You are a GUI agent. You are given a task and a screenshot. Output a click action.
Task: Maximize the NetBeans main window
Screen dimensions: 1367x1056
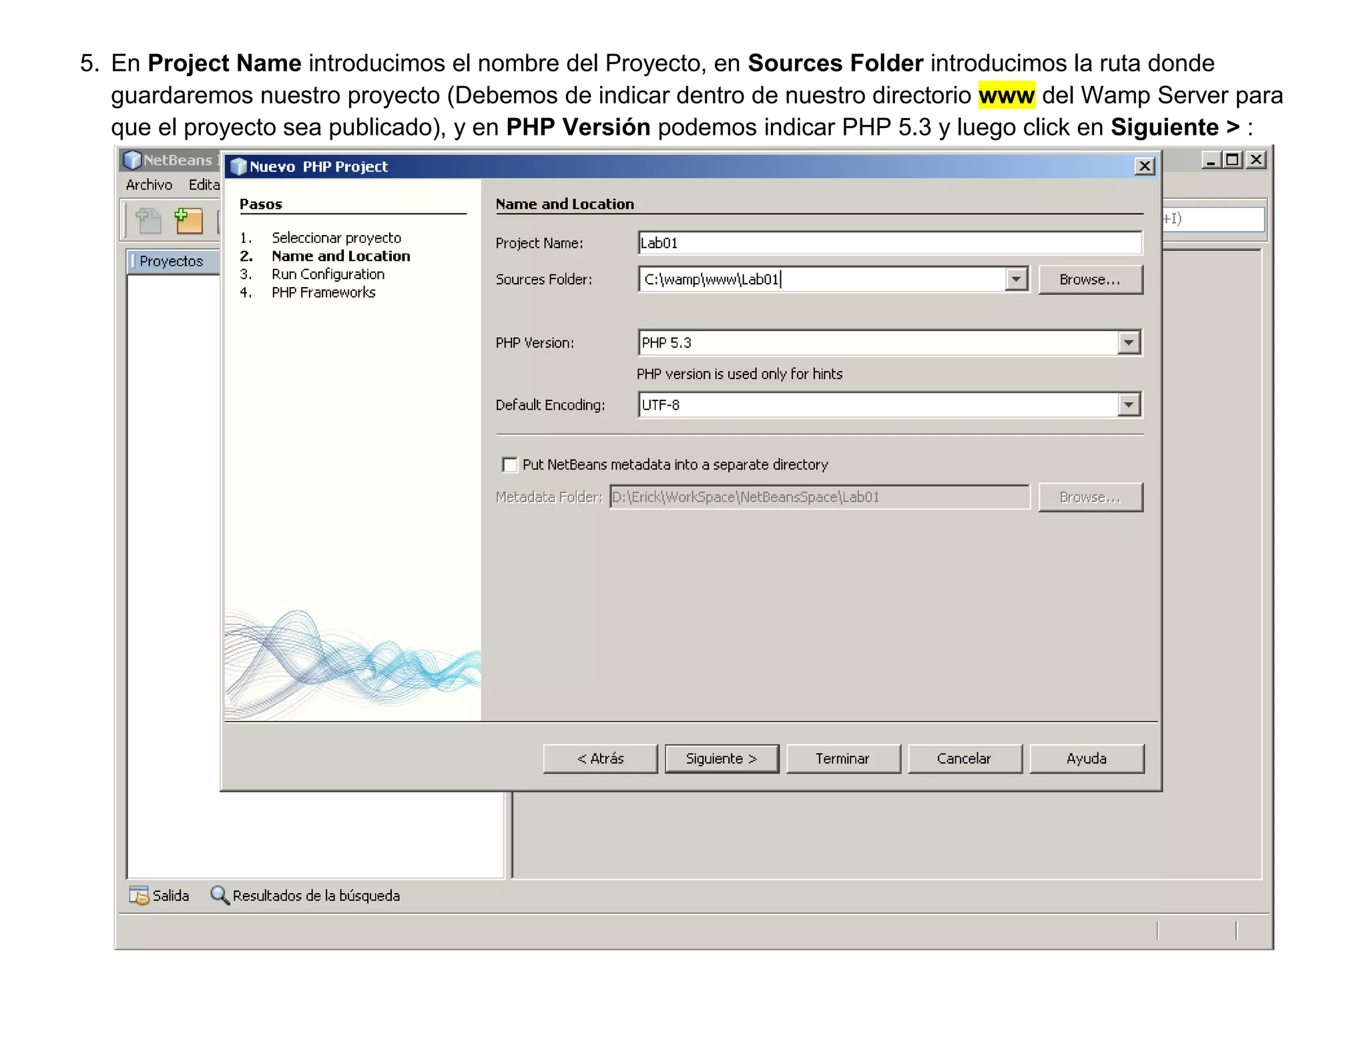point(1233,160)
